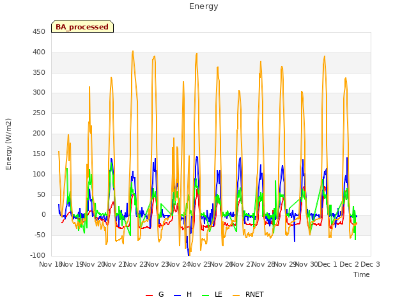Click the blue H legend swatch
Viewport: 409px width, 307px height.
[x=178, y=295]
